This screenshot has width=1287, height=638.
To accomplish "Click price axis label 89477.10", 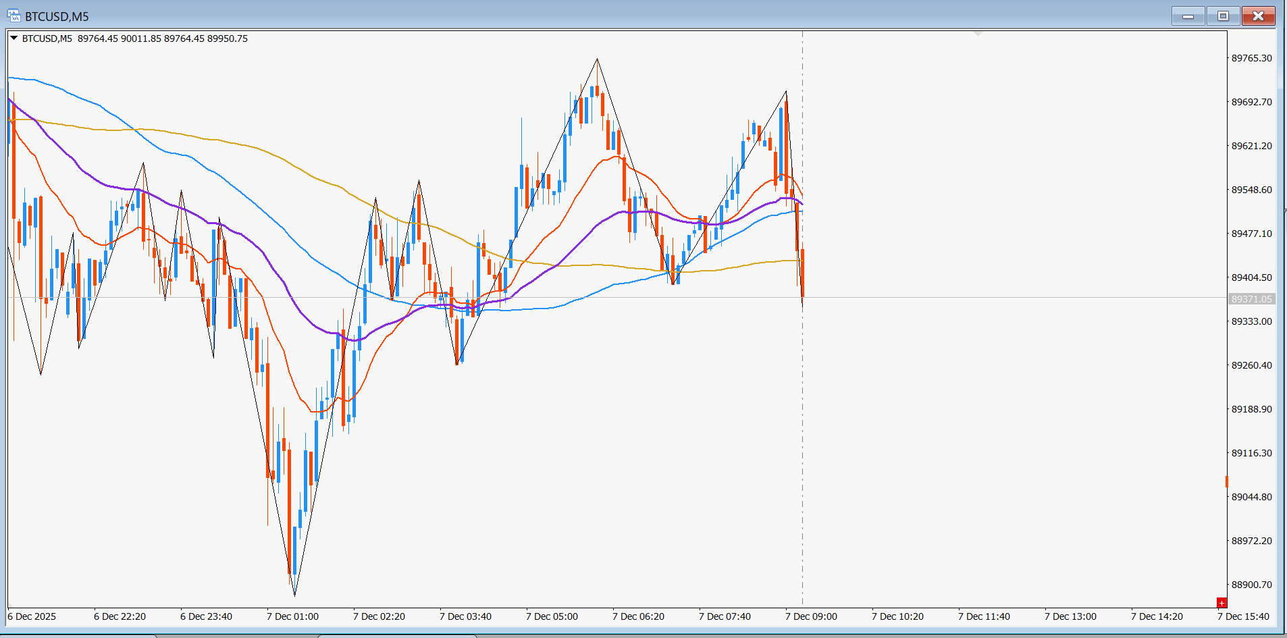I will [1251, 234].
